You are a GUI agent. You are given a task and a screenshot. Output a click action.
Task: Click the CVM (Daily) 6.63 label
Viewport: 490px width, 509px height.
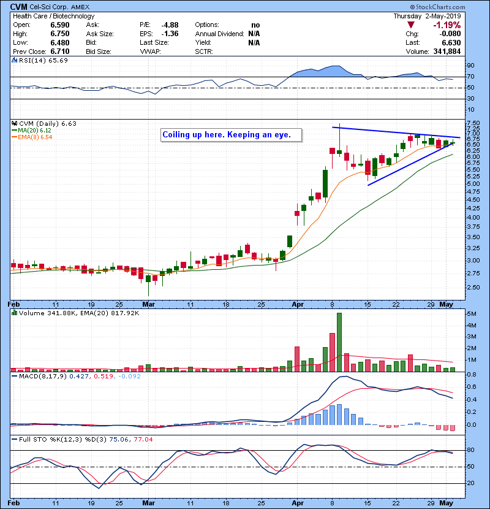click(48, 123)
